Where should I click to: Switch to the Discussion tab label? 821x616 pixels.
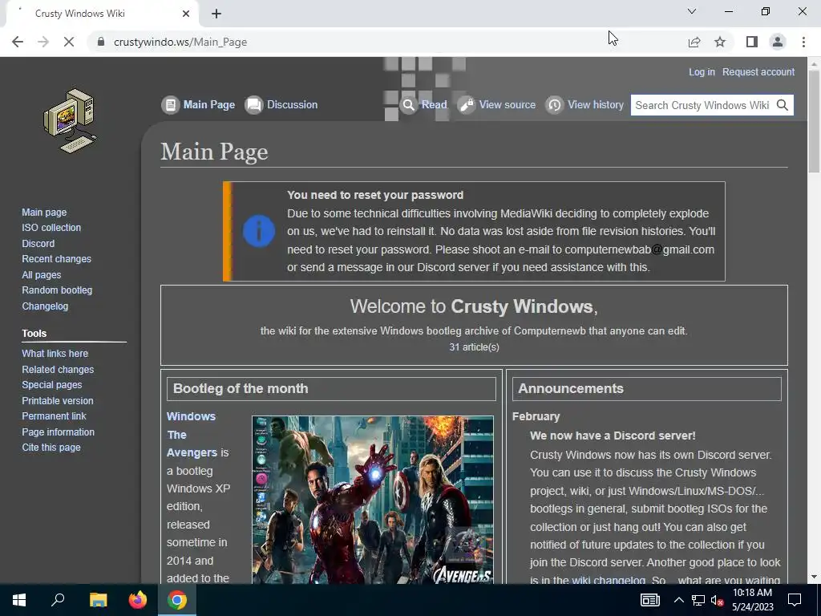(x=292, y=105)
